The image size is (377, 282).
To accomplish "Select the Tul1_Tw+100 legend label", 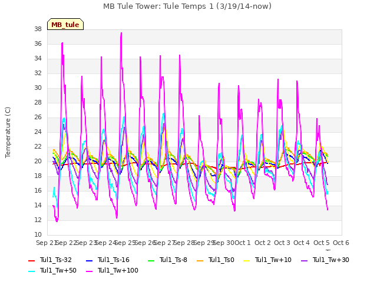I will (x=118, y=270).
